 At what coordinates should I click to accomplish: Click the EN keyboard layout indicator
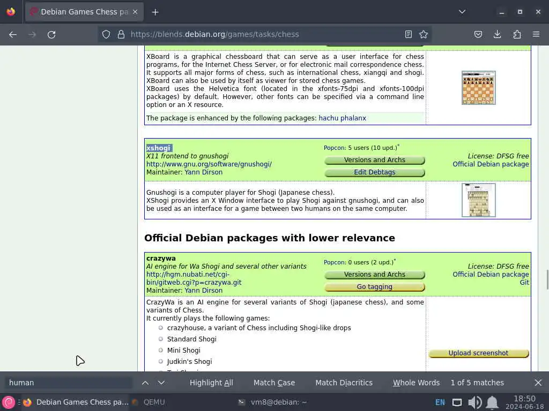[x=440, y=402]
